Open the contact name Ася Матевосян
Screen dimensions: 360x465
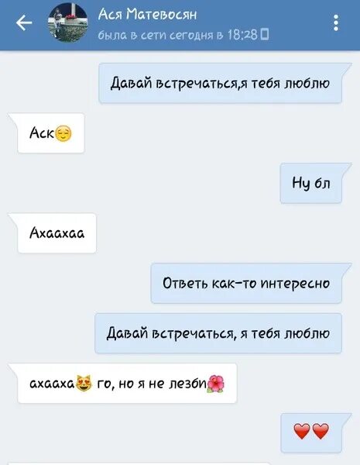tap(147, 14)
